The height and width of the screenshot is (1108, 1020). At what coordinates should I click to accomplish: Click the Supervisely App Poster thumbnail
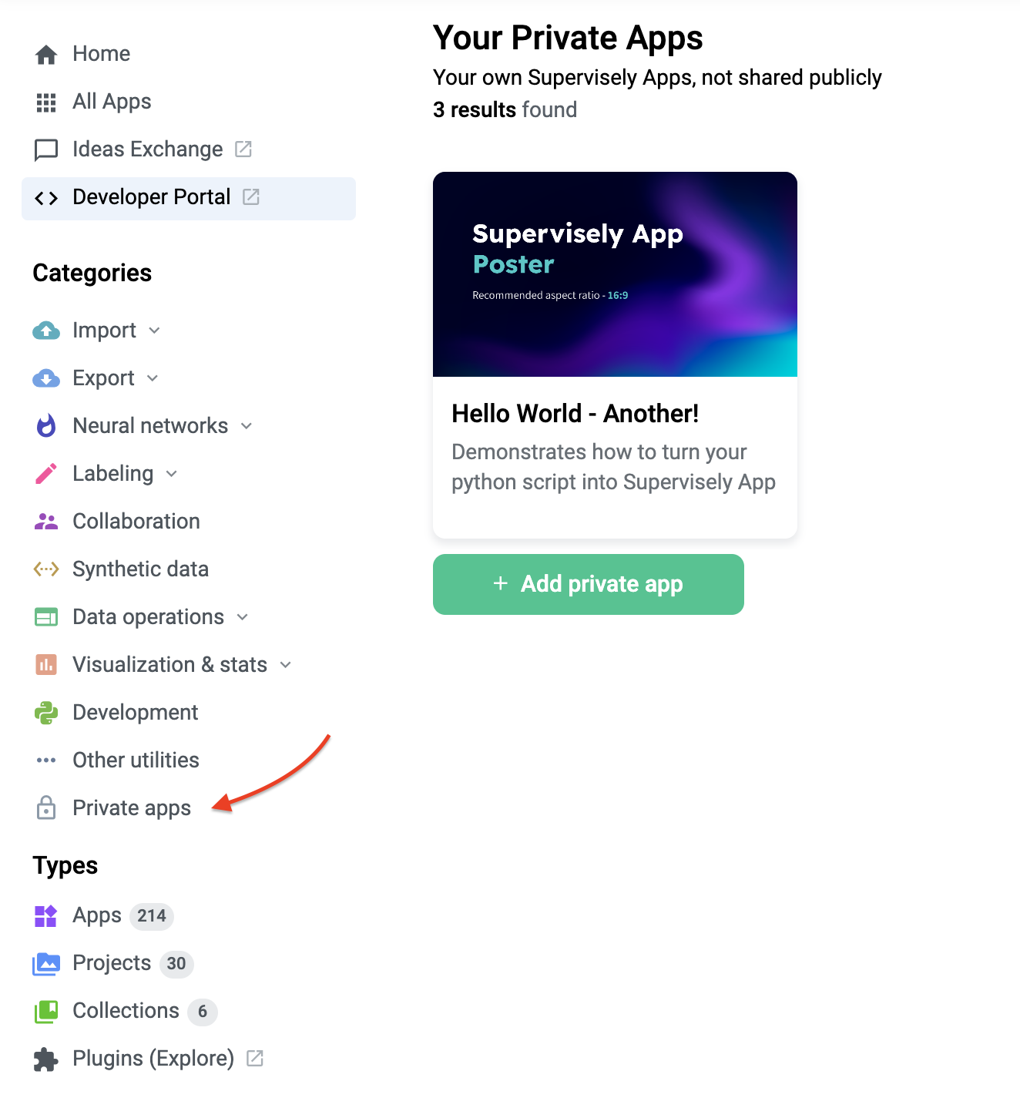(x=615, y=274)
